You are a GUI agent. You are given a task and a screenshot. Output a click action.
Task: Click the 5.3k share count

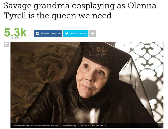[x=15, y=32]
